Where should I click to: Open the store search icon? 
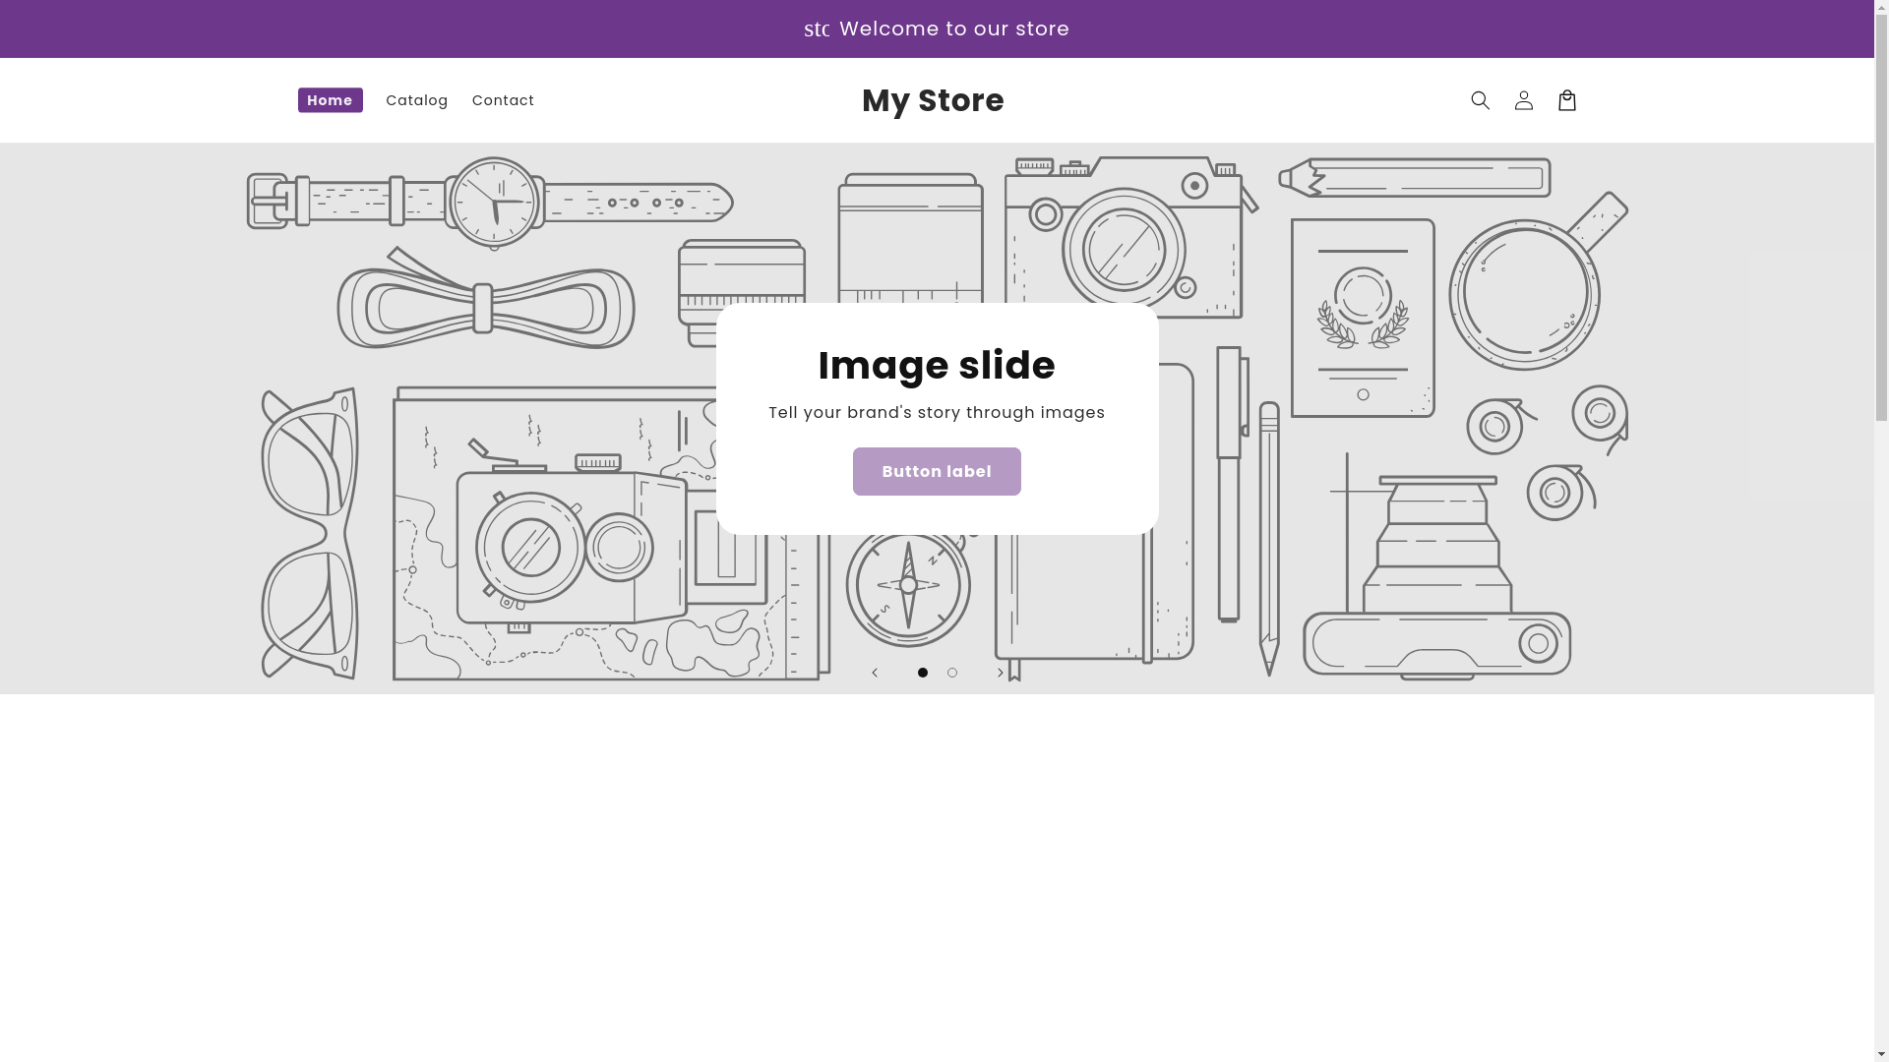[1480, 100]
